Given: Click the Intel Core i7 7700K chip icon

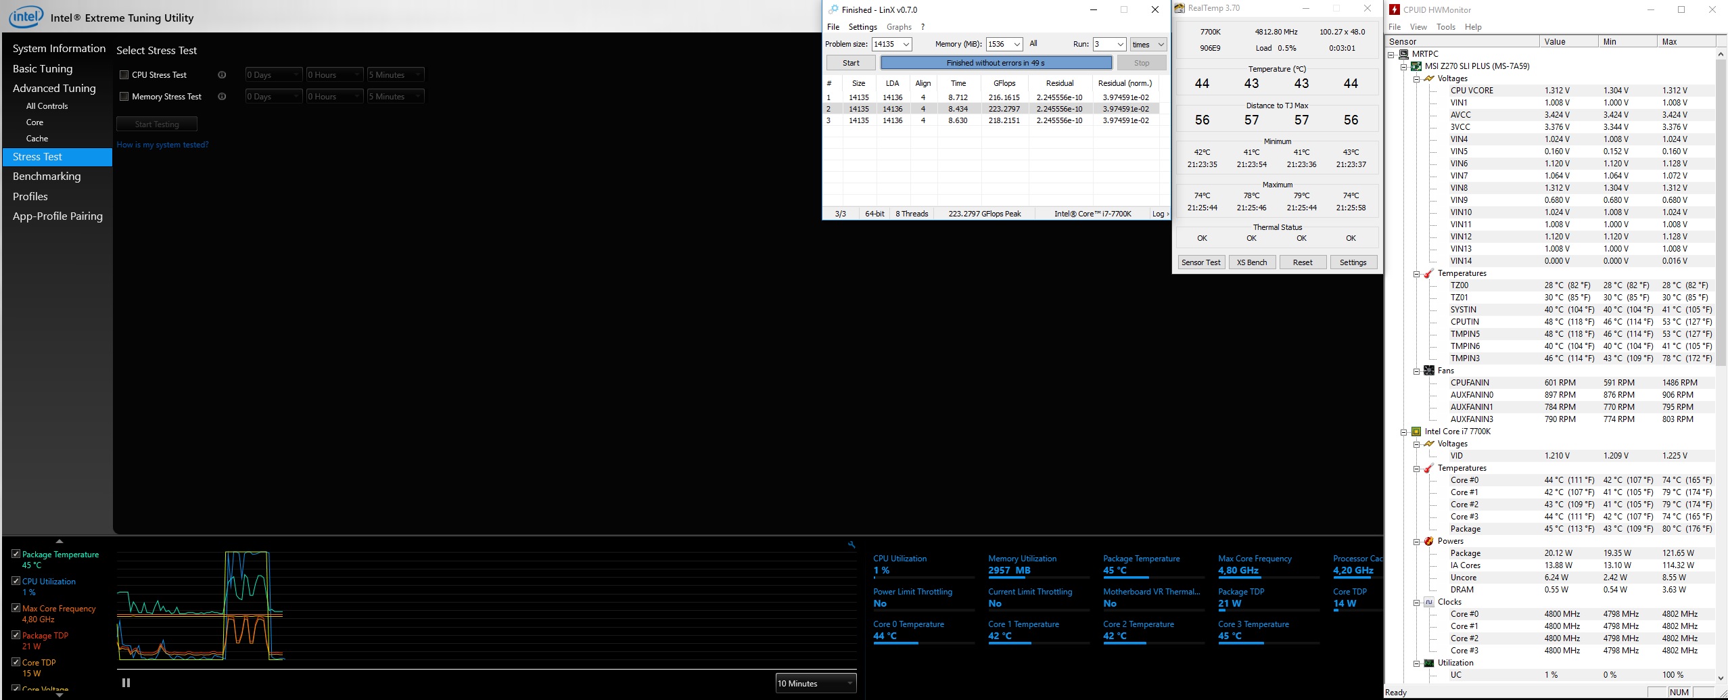Looking at the screenshot, I should [1416, 431].
